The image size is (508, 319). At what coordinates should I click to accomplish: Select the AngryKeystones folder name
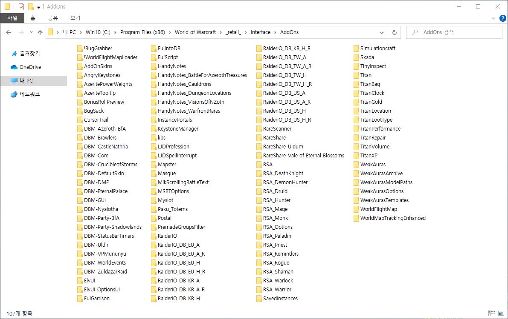tap(102, 75)
